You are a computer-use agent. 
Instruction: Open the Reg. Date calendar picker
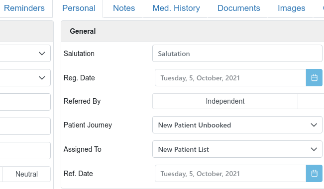click(314, 77)
